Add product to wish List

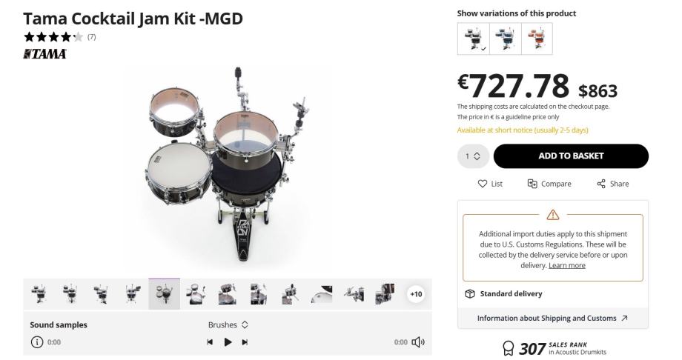(x=490, y=184)
